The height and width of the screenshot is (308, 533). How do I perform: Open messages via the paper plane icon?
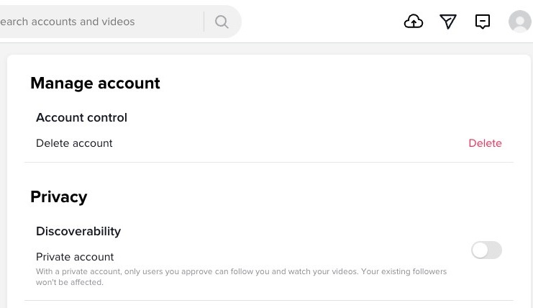pos(448,22)
